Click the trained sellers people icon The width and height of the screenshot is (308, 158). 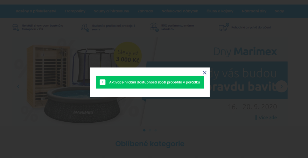pyautogui.click(x=85, y=28)
